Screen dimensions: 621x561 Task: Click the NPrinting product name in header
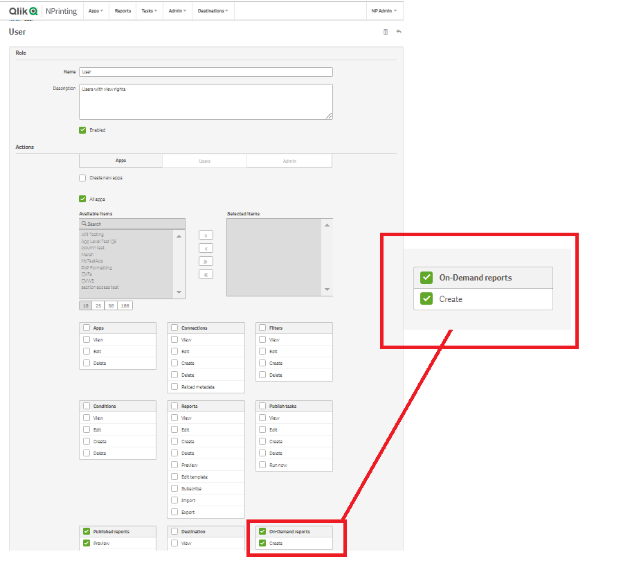click(x=61, y=11)
